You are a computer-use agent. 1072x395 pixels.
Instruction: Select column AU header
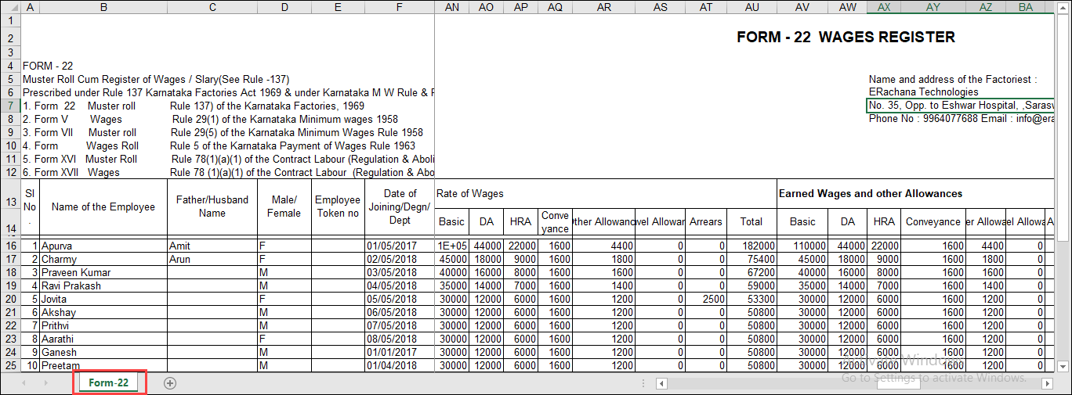(x=751, y=7)
